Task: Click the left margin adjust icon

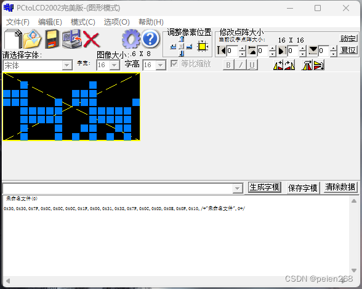Action: coord(222,51)
